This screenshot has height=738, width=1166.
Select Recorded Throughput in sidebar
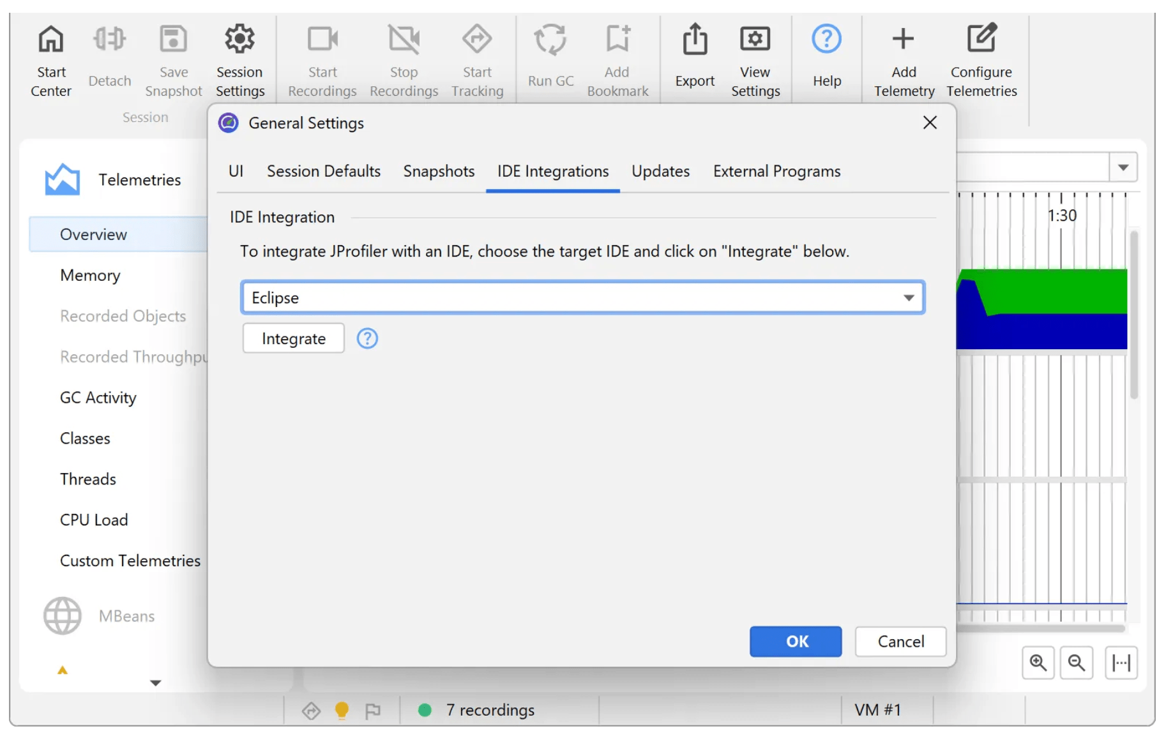pos(133,357)
